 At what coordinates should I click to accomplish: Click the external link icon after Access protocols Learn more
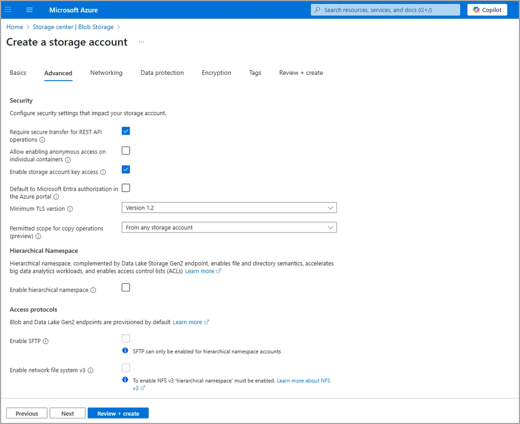point(207,322)
